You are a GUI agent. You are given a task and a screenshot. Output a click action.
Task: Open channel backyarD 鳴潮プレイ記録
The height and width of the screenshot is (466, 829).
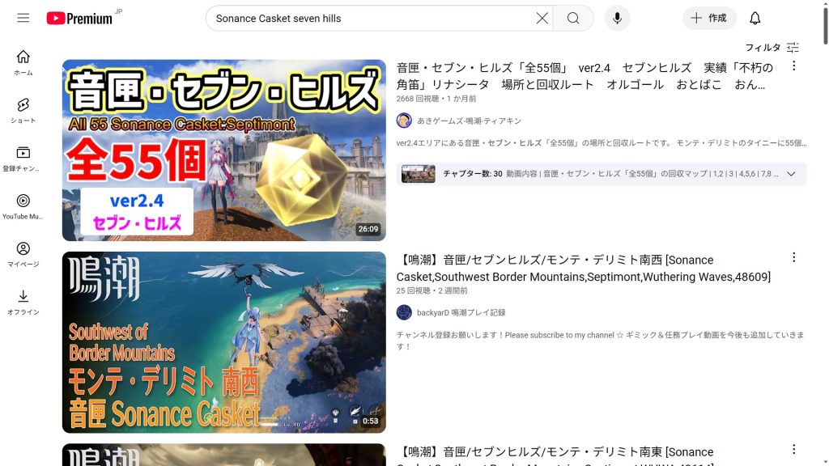pos(461,313)
